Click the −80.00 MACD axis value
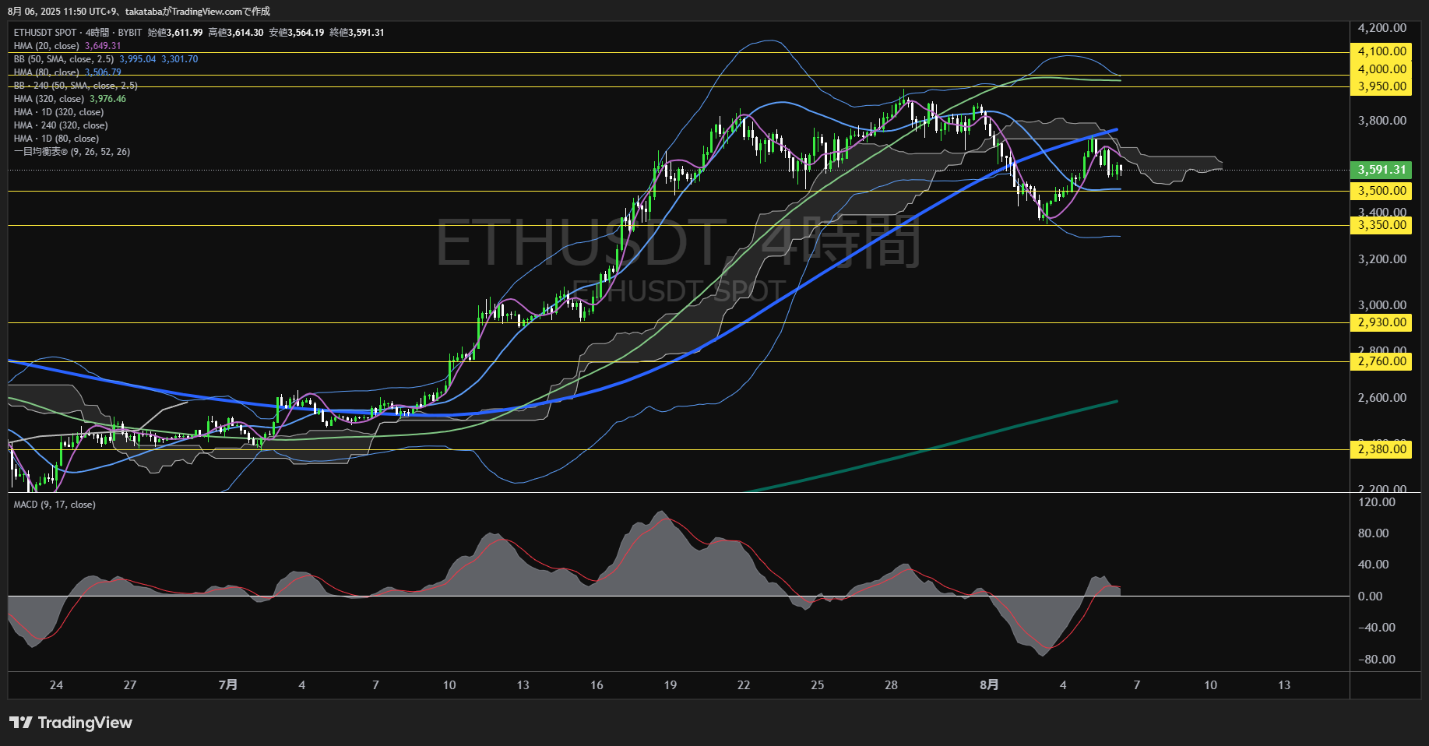The image size is (1429, 746). [x=1377, y=660]
